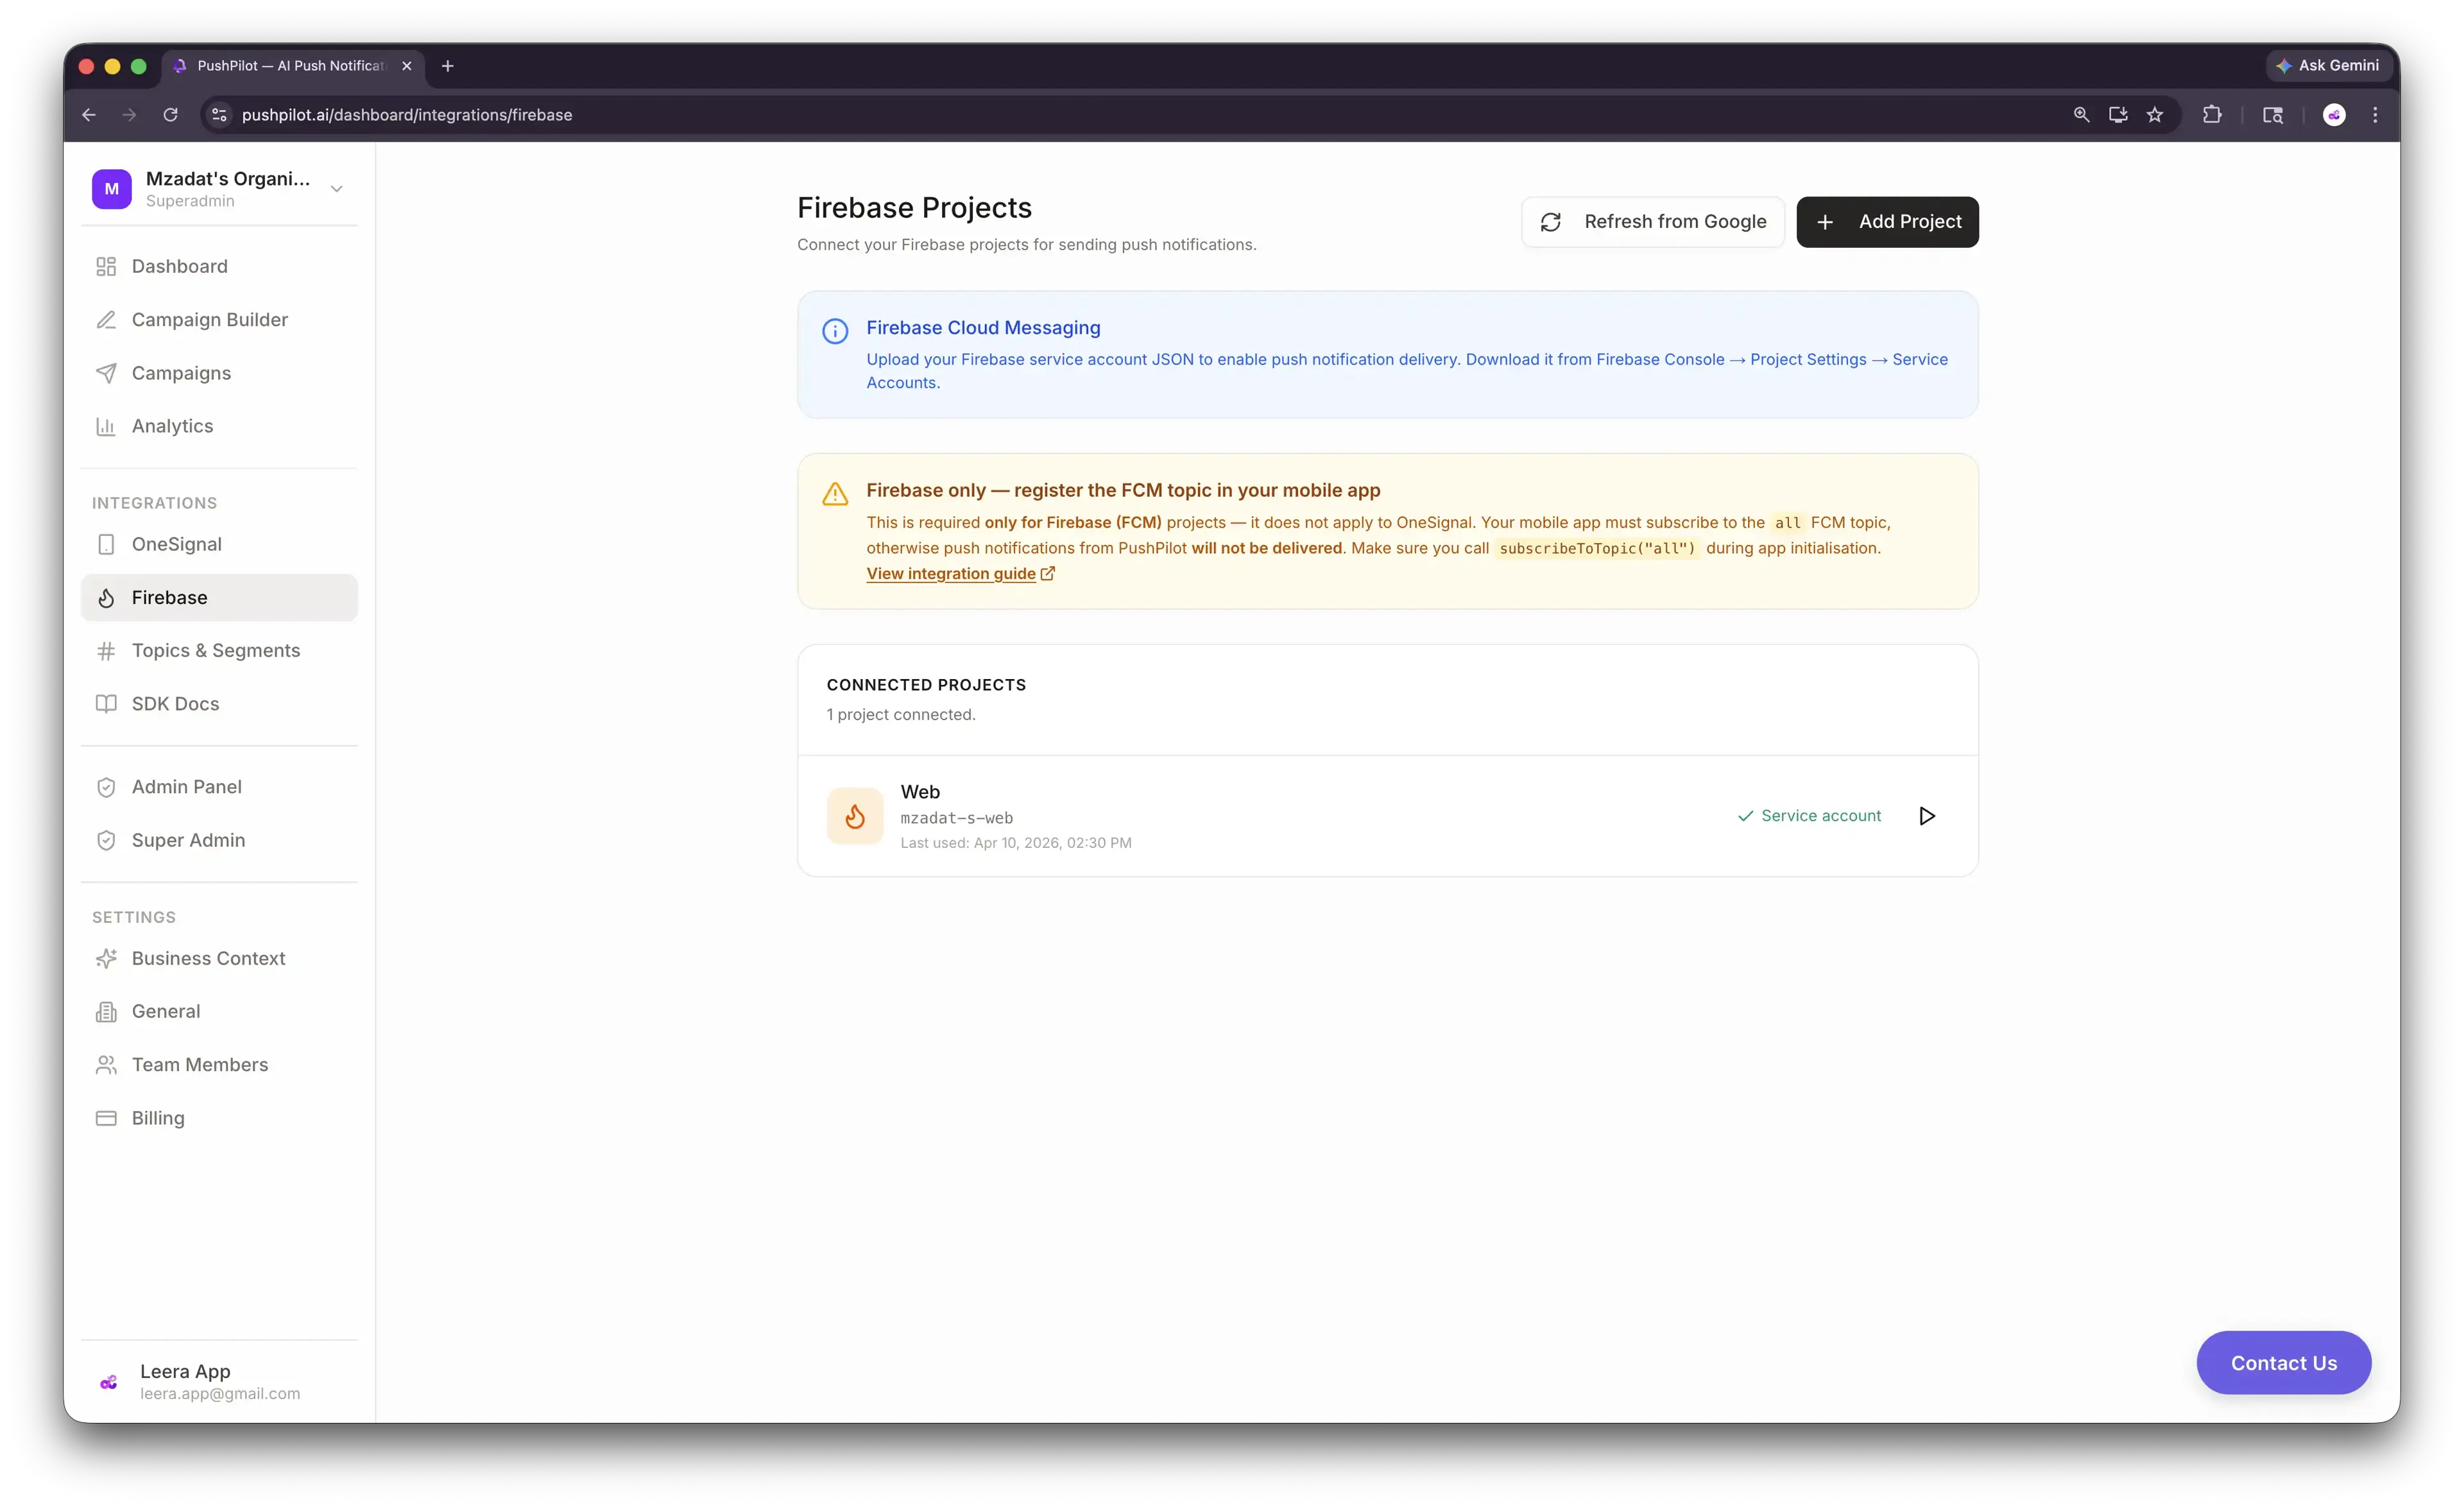Expand the Web project row arrow

click(1927, 816)
